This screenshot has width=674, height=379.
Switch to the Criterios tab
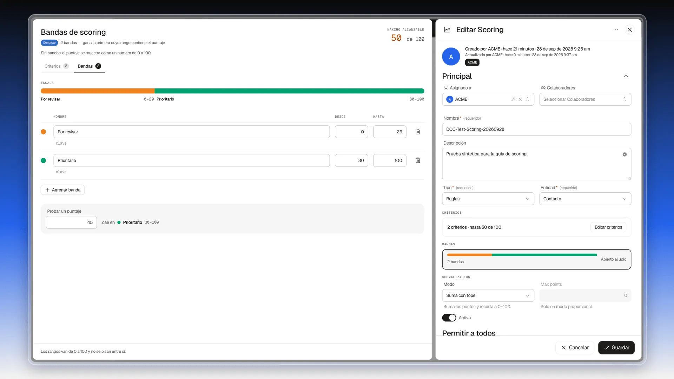coord(56,66)
